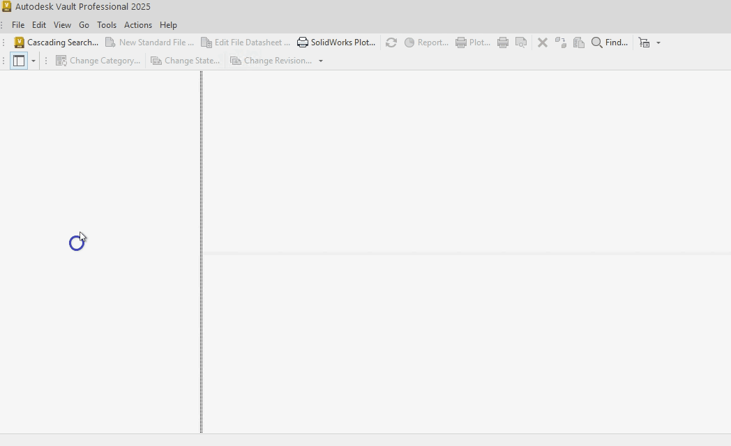Expand the Change Revision dropdown arrow
Screen dimensions: 731x446
(x=321, y=61)
